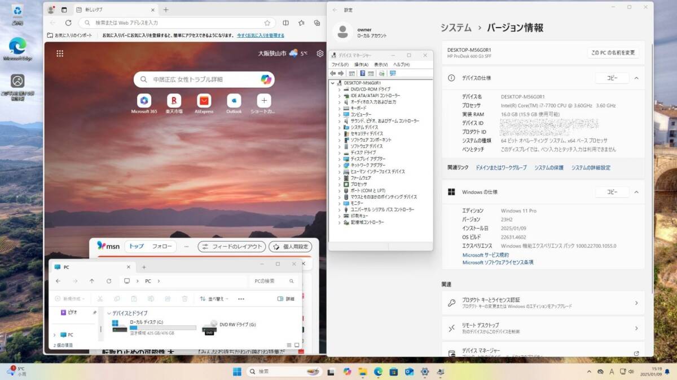Open ヘルプ(H) menu in Device Manager
Viewport: 677px width, 380px height.
[402, 65]
